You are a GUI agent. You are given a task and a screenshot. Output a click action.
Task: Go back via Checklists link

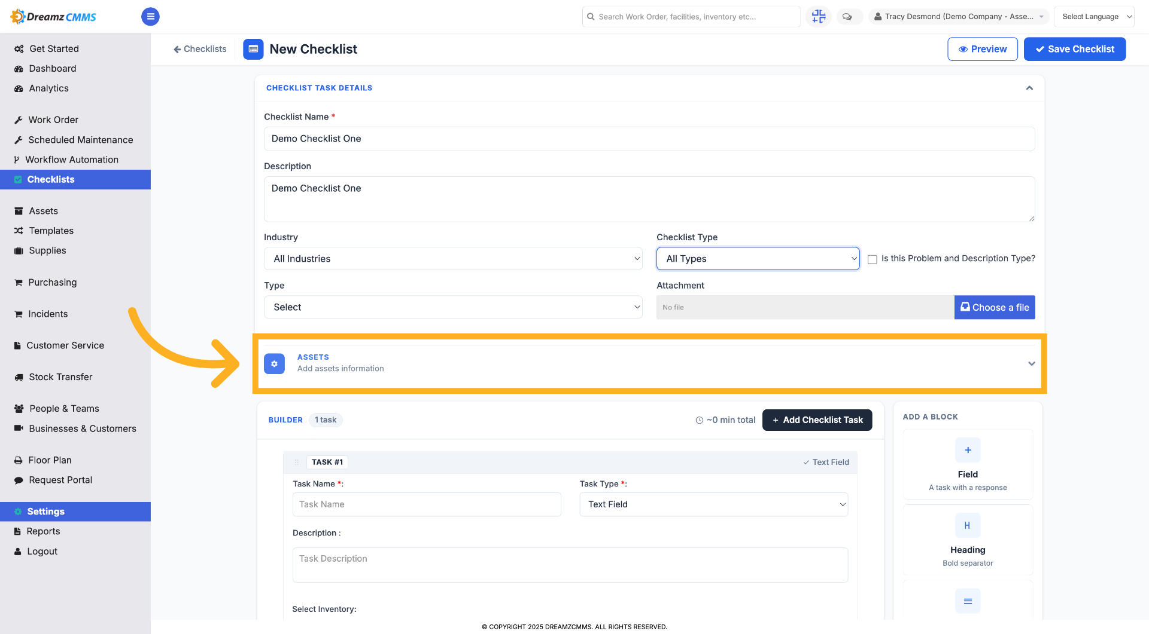pyautogui.click(x=200, y=49)
